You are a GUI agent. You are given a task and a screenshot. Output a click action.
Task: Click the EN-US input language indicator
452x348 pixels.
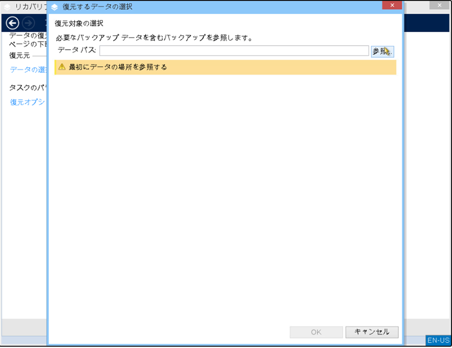438,341
